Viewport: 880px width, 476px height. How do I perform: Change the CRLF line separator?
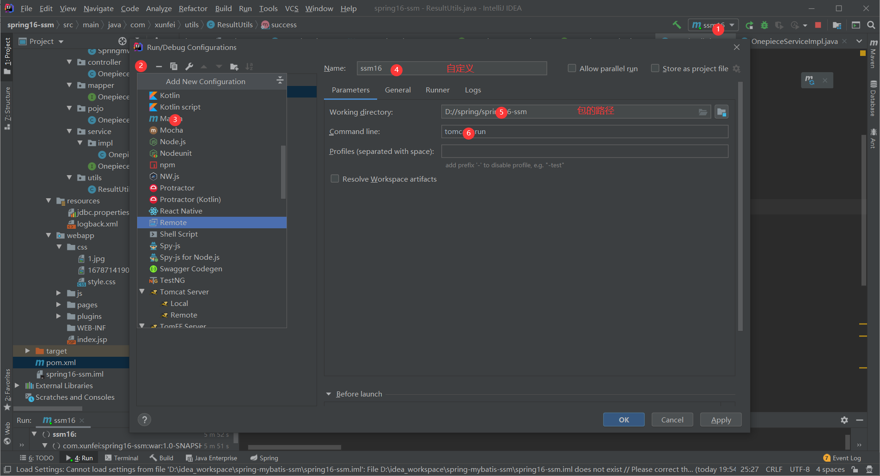pyautogui.click(x=774, y=470)
